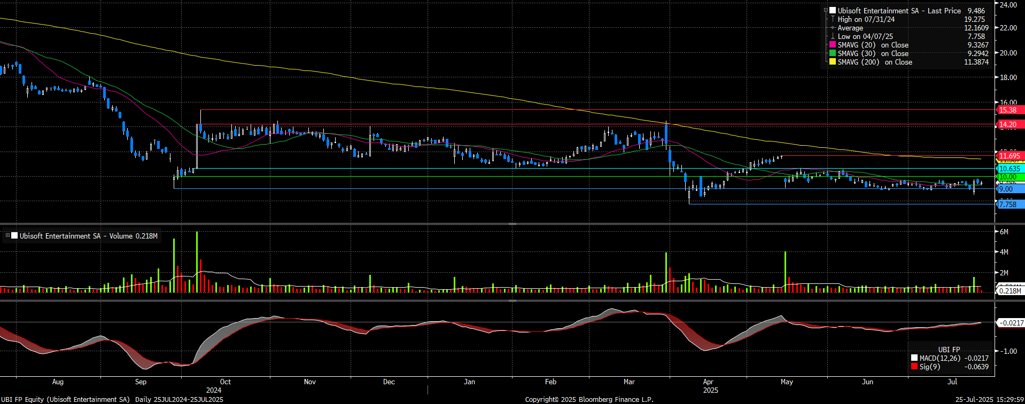Click the yellow SMAVG (200) swatch
1025x404 pixels.
click(x=833, y=62)
